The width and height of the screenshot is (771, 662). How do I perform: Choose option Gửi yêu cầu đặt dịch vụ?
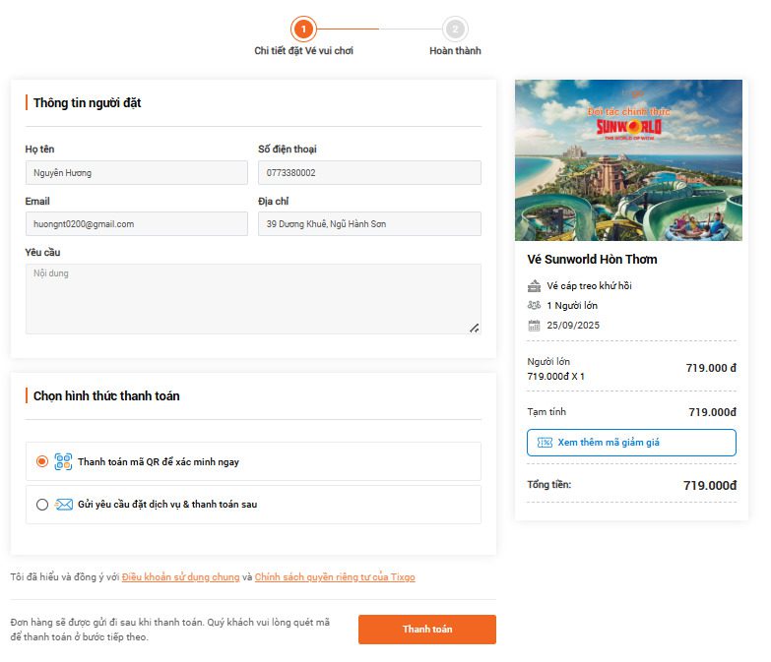(167, 505)
